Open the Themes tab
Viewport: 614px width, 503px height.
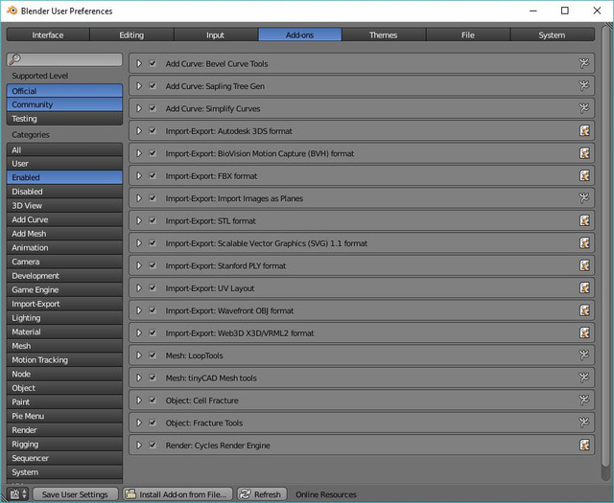384,34
